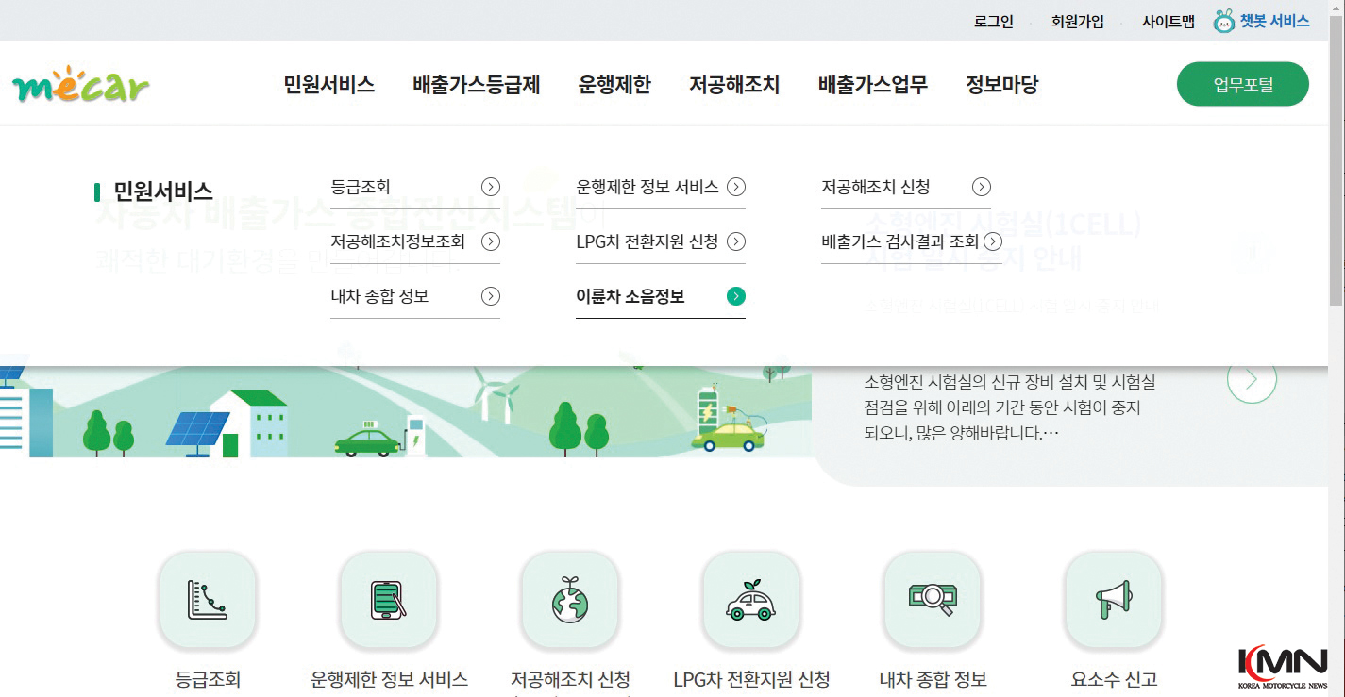Viewport: 1345px width, 697px height.
Task: Click the 로그인 link
Action: tap(994, 22)
